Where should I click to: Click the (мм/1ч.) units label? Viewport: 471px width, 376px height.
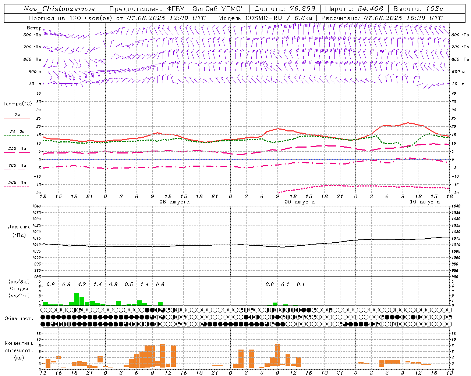click(x=19, y=296)
